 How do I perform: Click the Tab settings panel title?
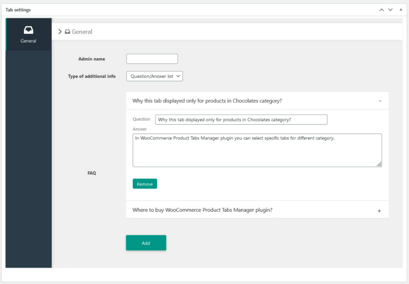pyautogui.click(x=18, y=10)
